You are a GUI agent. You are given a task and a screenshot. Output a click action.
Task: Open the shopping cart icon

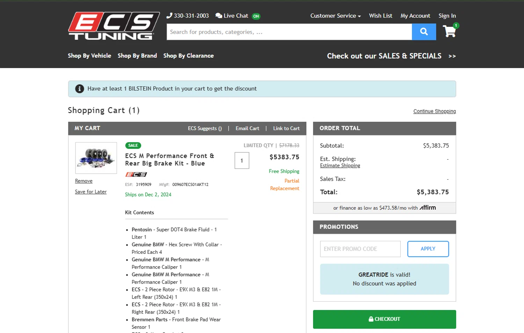(450, 31)
